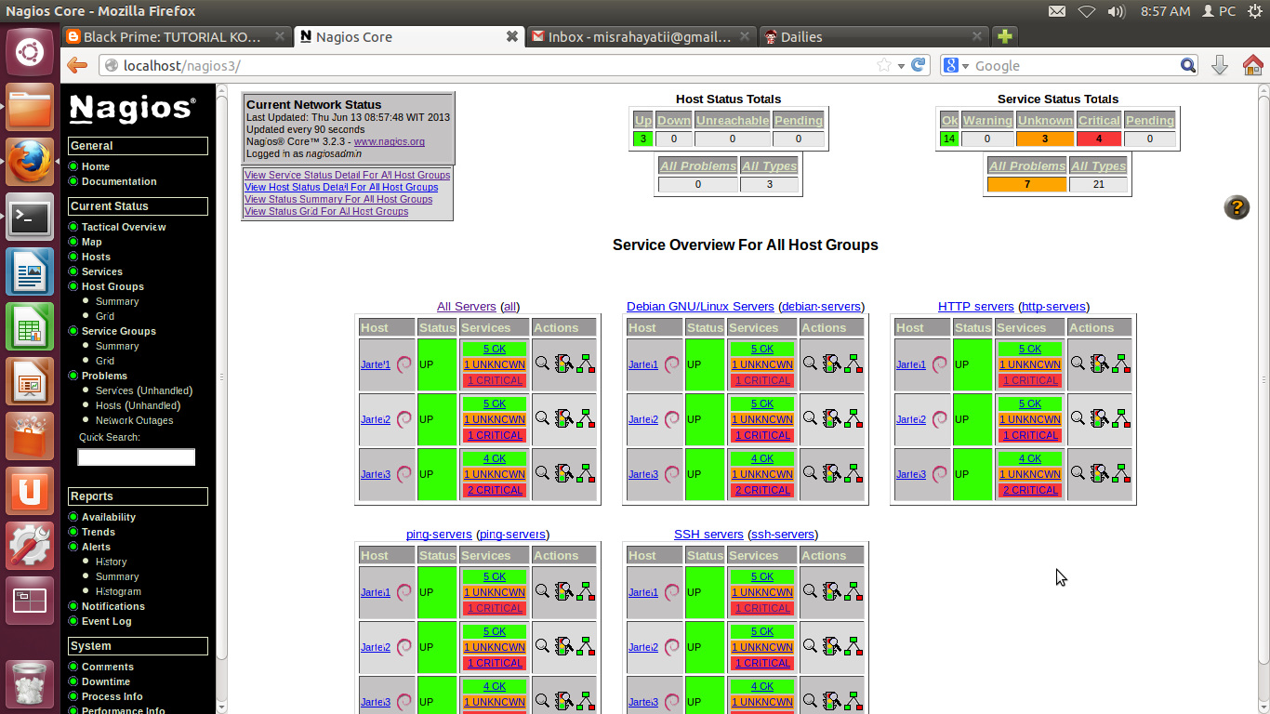Click View Status Grid For All Host Groups

326,211
